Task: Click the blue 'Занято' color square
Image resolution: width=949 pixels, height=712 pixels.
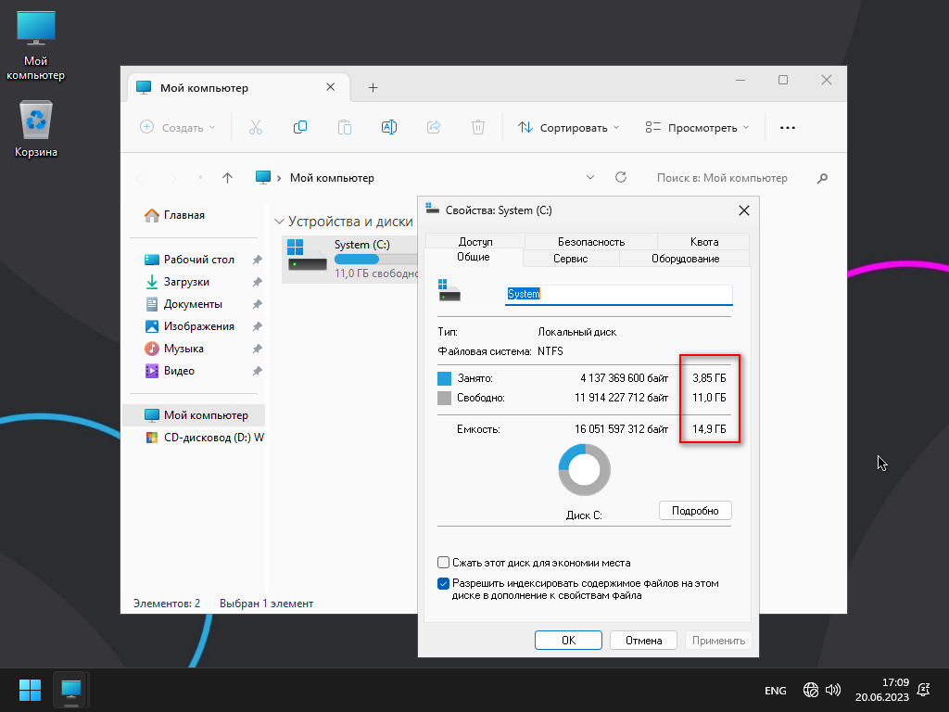Action: tap(444, 378)
